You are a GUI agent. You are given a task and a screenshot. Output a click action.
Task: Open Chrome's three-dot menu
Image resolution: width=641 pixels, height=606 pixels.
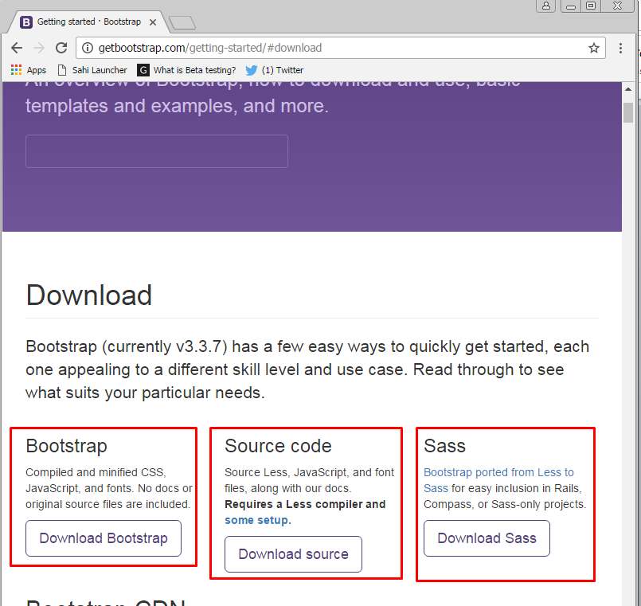click(621, 48)
